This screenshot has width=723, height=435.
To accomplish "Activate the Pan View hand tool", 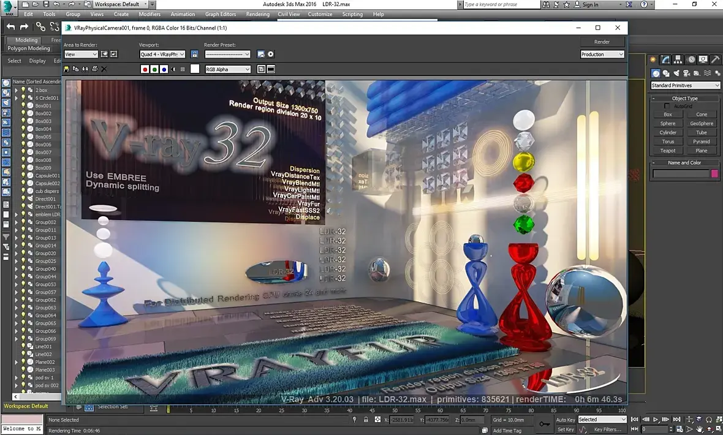I will click(x=700, y=429).
